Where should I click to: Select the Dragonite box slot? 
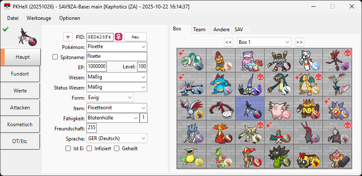coord(308,84)
